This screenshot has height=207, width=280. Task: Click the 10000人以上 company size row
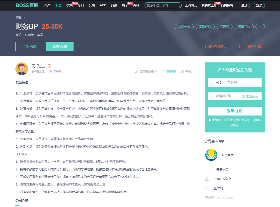coord(218,179)
